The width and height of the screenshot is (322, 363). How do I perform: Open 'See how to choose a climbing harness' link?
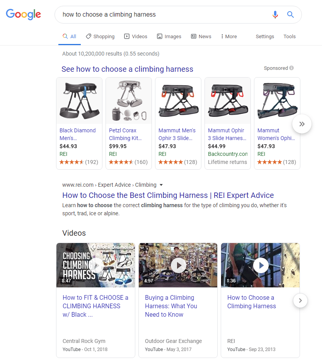point(127,69)
